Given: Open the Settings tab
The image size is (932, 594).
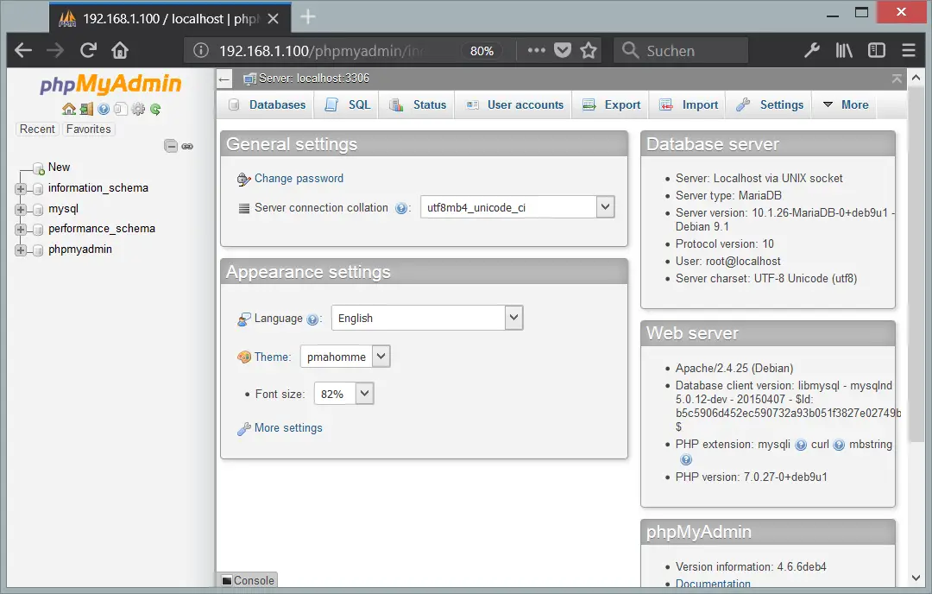Looking at the screenshot, I should coord(770,104).
